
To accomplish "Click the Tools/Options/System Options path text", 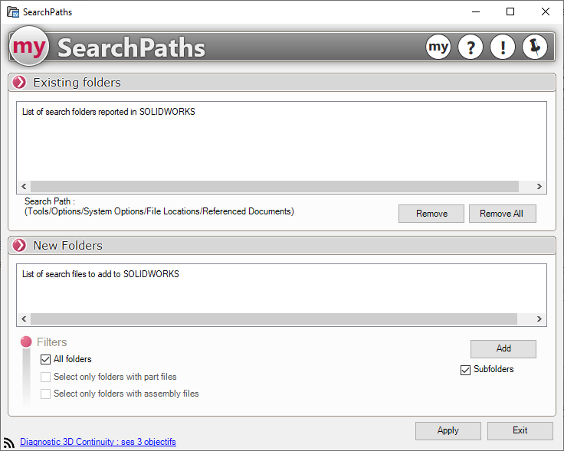I will click(159, 211).
